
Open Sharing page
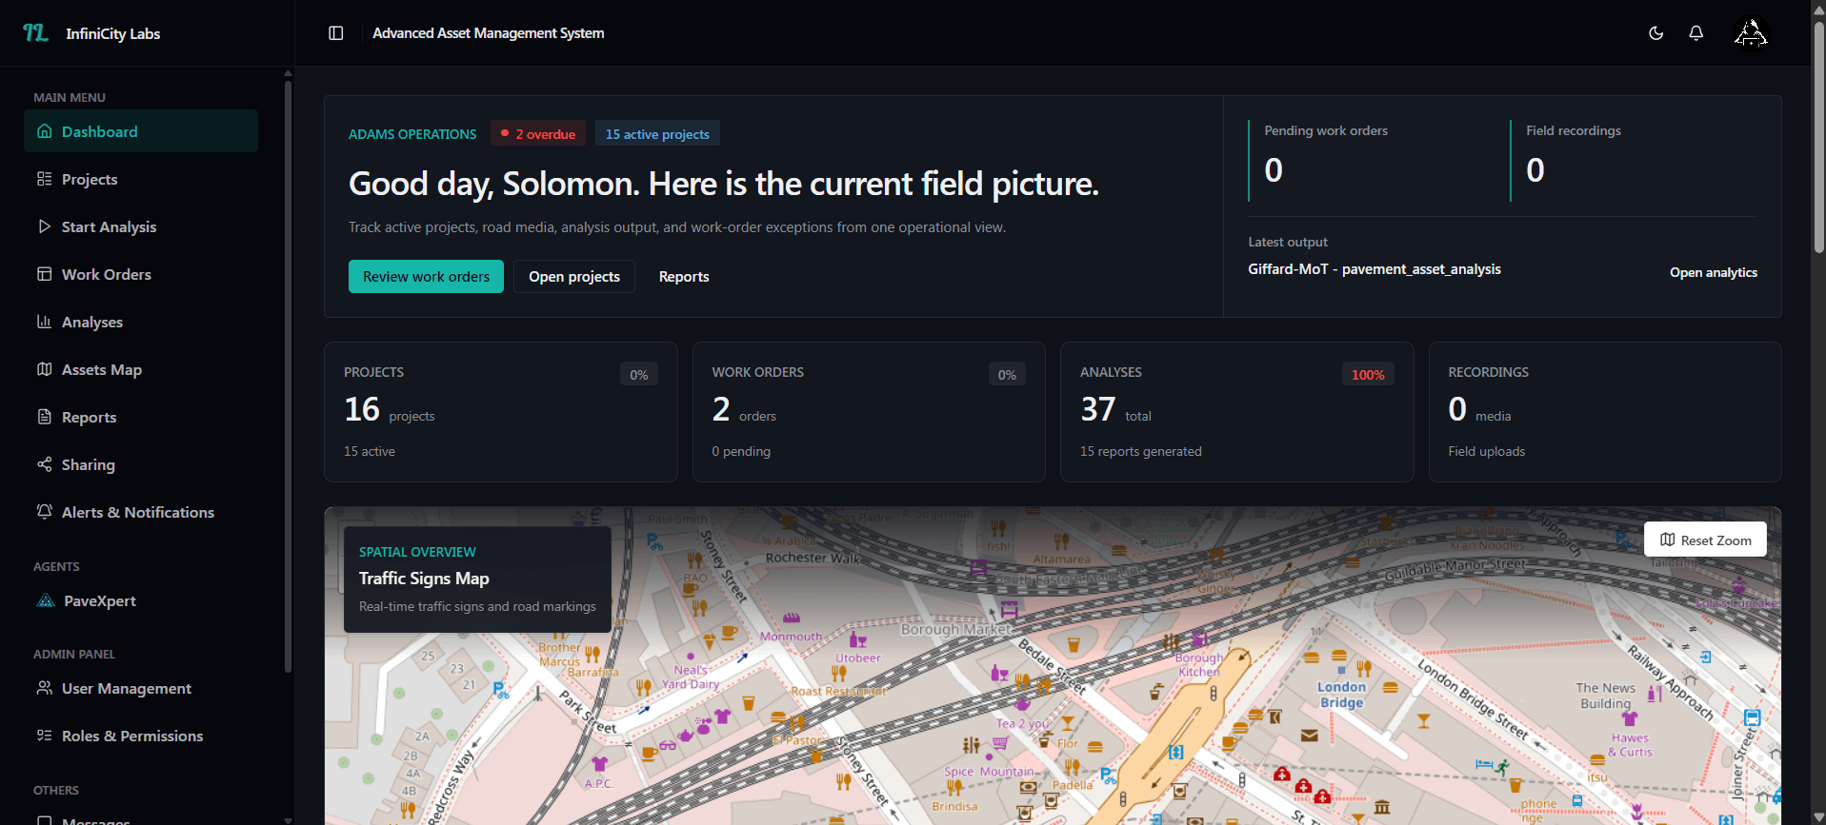pos(141,464)
